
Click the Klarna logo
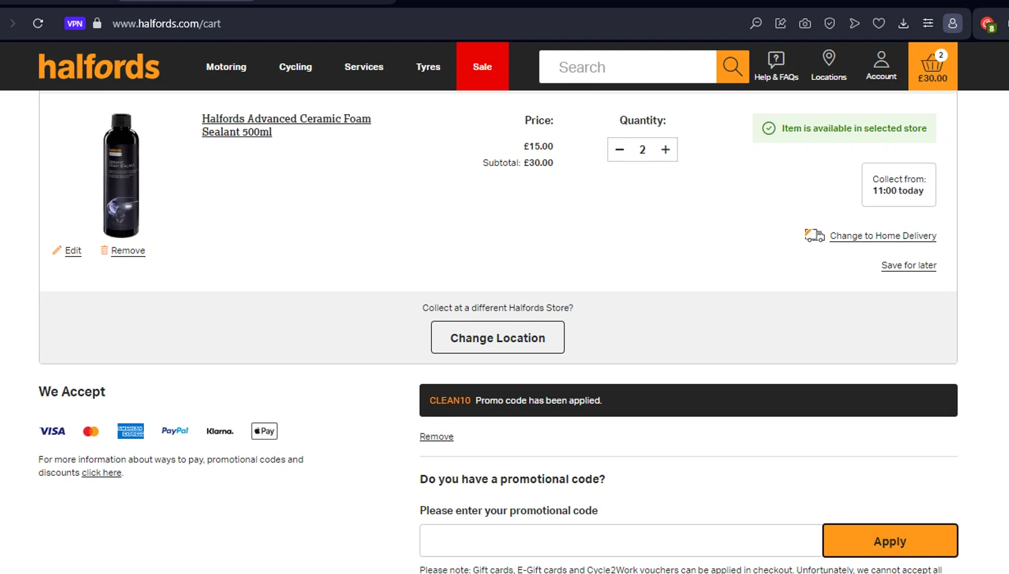[x=220, y=431]
